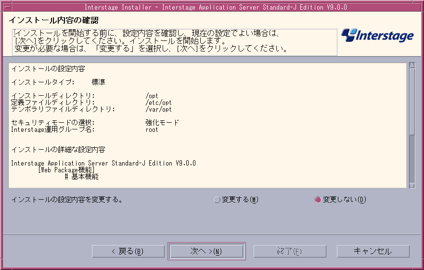Click the settings scrollbar down arrow
This screenshot has width=424, height=270.
click(412, 186)
